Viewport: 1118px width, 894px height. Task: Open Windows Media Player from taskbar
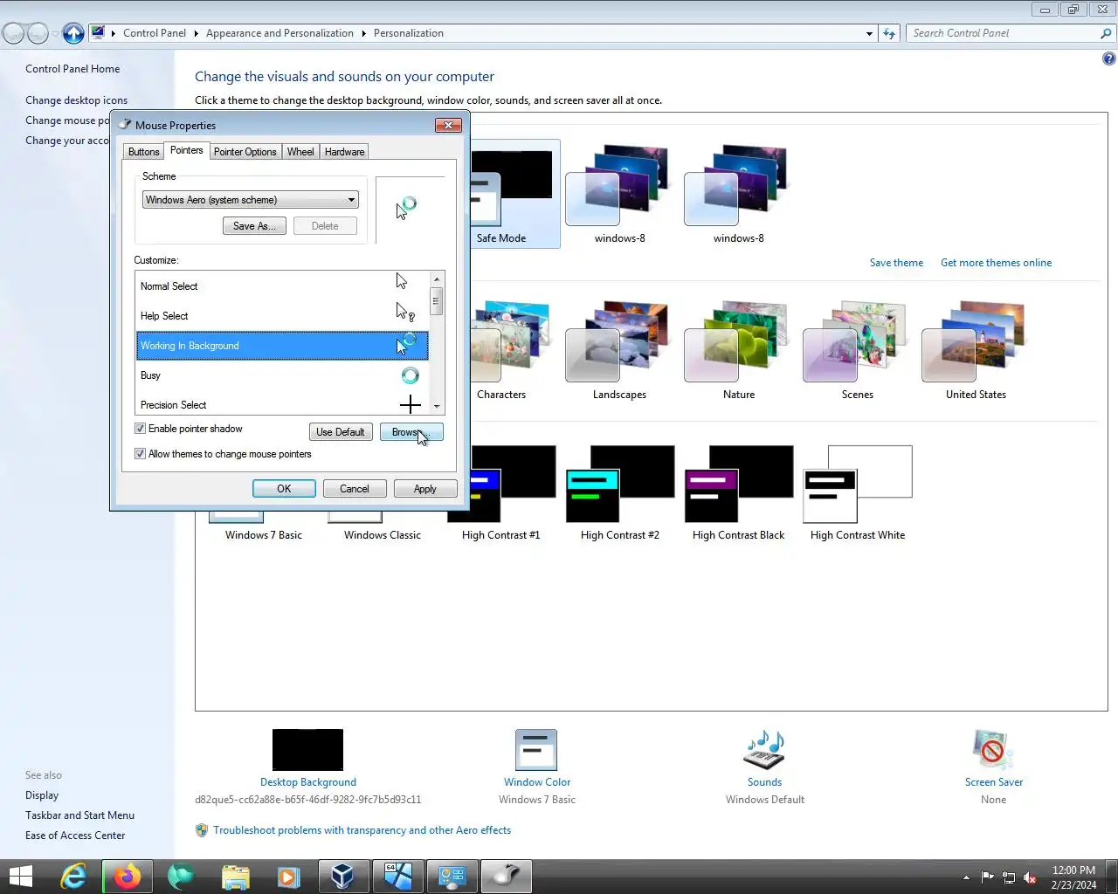coord(288,877)
